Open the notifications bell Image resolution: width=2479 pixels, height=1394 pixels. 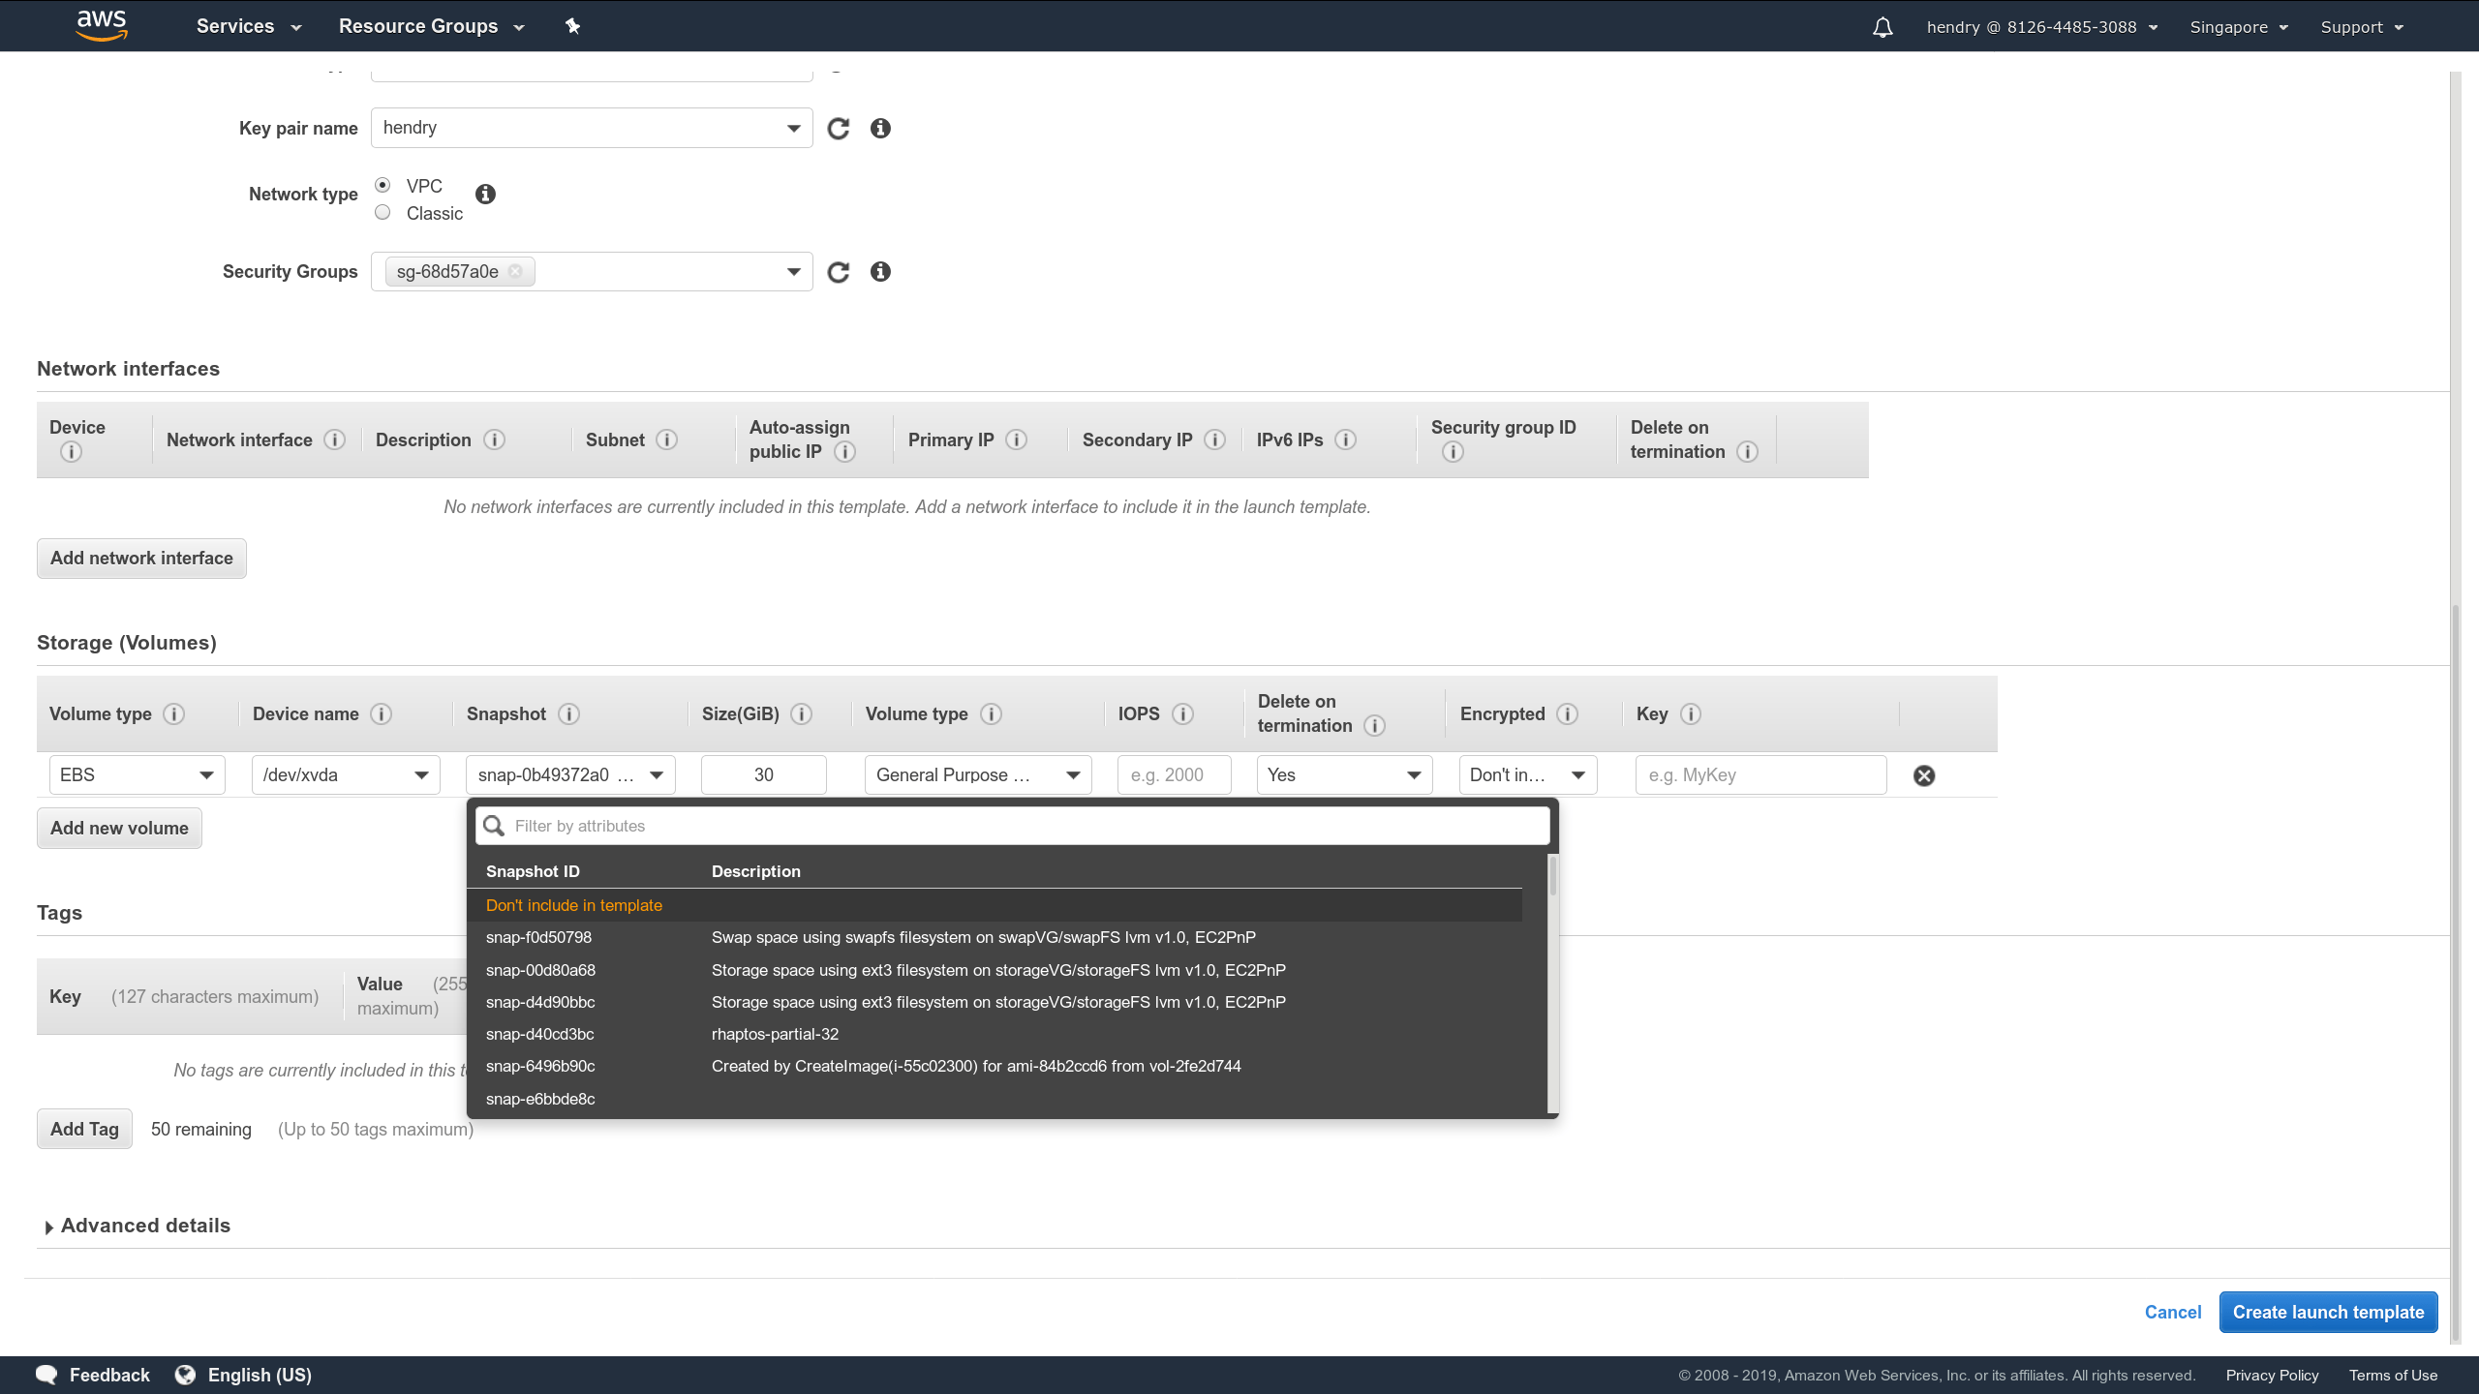(x=1882, y=26)
